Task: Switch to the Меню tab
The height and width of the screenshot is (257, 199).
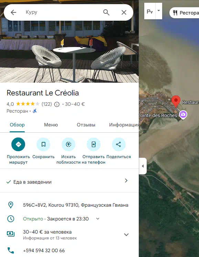Action: pyautogui.click(x=51, y=125)
